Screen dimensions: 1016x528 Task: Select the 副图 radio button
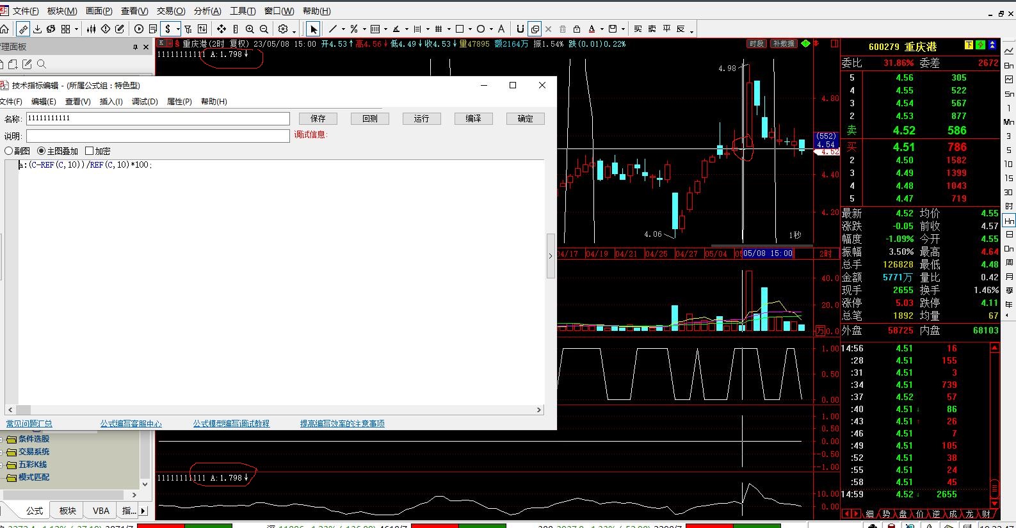tap(9, 151)
